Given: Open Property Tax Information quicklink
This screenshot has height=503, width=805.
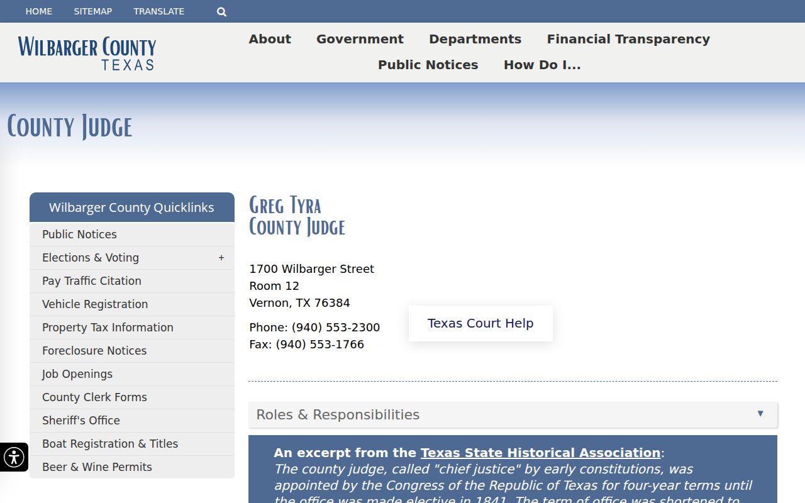Looking at the screenshot, I should [x=132, y=328].
